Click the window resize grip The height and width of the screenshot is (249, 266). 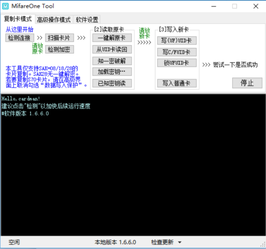(263, 244)
